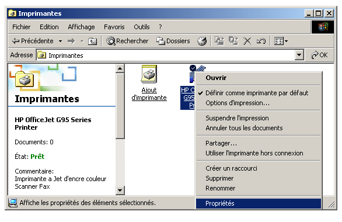The image size is (342, 222).
Task: Open the Affichage menu
Action: tap(81, 27)
